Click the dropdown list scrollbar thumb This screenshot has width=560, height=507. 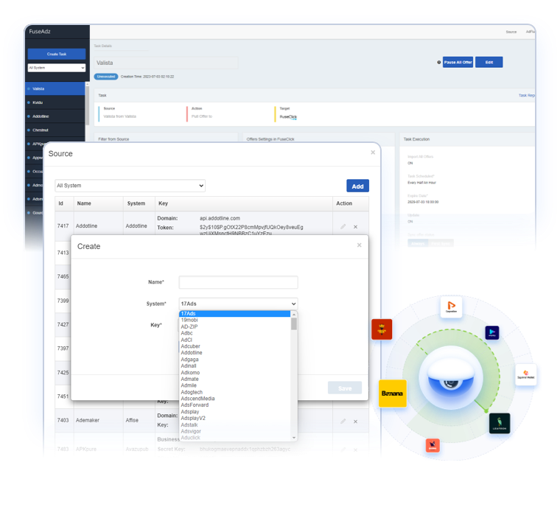[294, 324]
